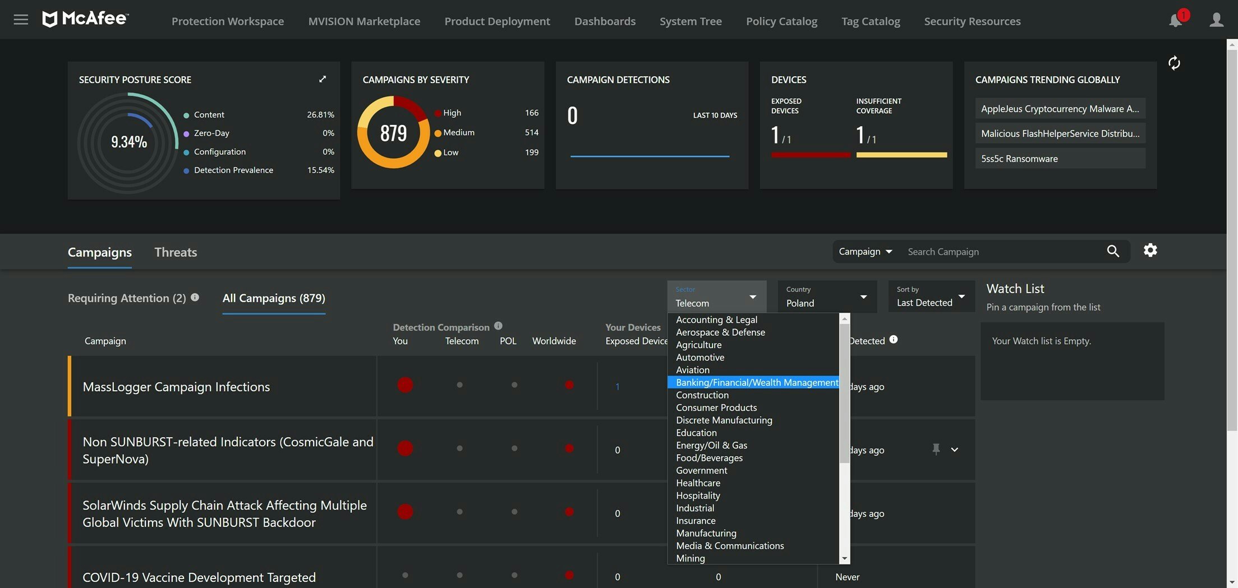
Task: Open Policy Catalog
Action: click(x=781, y=21)
